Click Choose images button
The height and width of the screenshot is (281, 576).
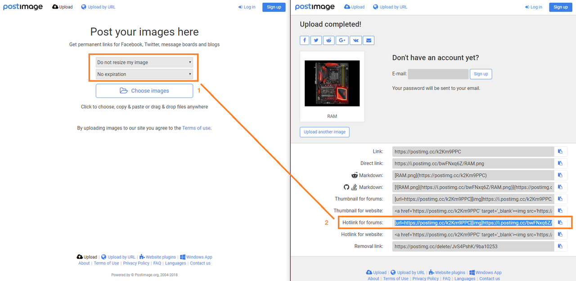pyautogui.click(x=144, y=91)
